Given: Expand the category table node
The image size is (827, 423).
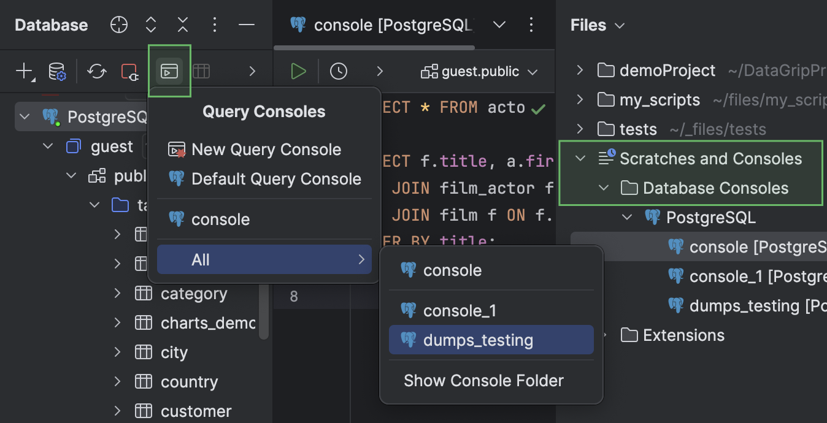Looking at the screenshot, I should [x=117, y=293].
